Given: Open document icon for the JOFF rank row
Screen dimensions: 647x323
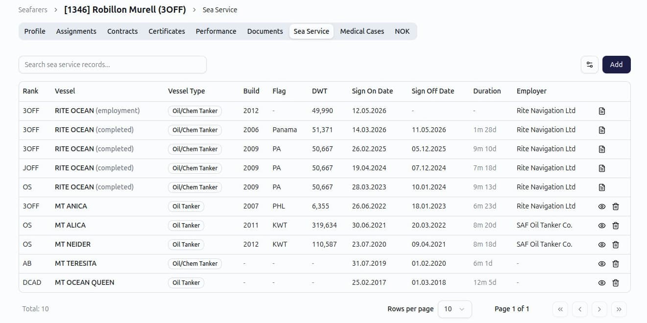Looking at the screenshot, I should point(602,168).
